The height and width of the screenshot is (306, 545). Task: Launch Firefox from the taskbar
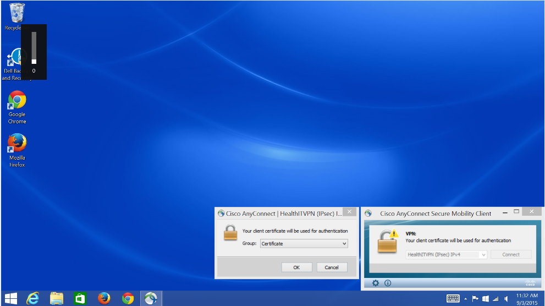tap(103, 298)
